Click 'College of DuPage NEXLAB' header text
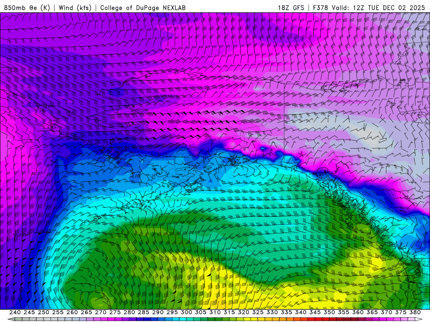This screenshot has width=430, height=322. coord(143,8)
